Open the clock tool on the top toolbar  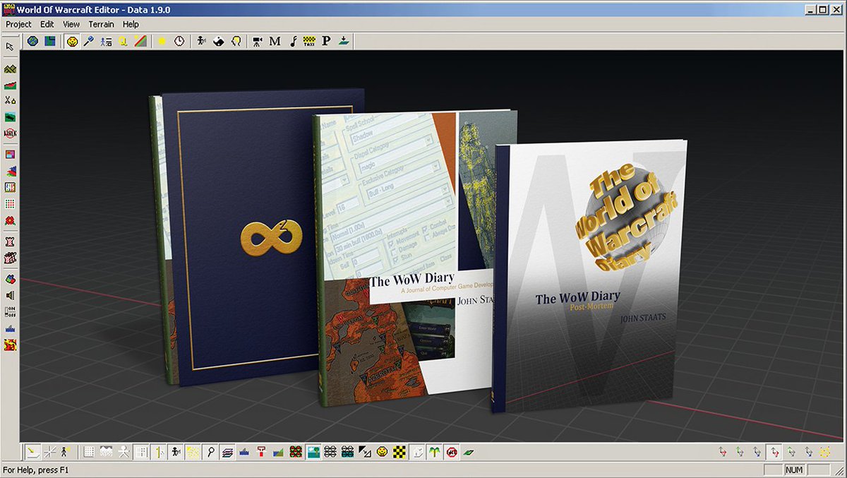tap(179, 40)
